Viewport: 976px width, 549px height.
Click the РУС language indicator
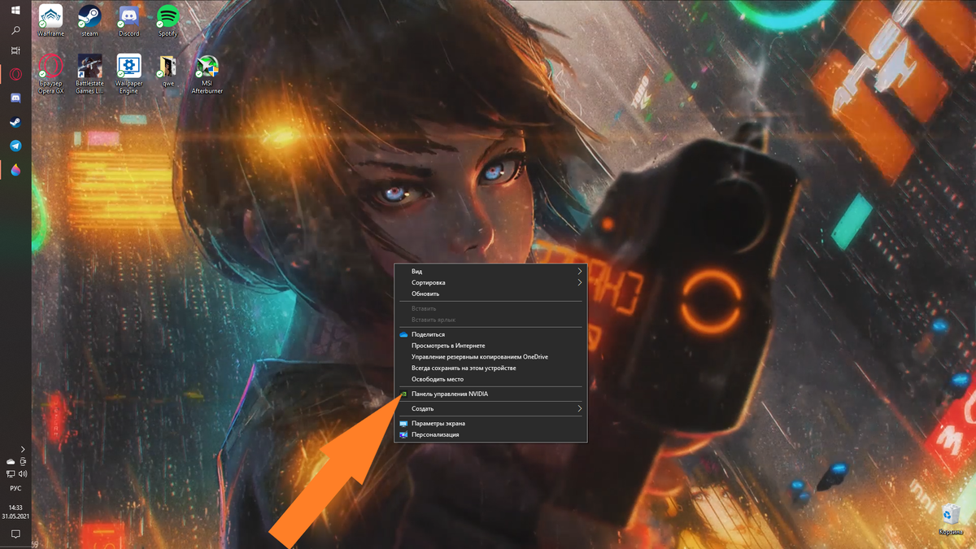click(15, 489)
